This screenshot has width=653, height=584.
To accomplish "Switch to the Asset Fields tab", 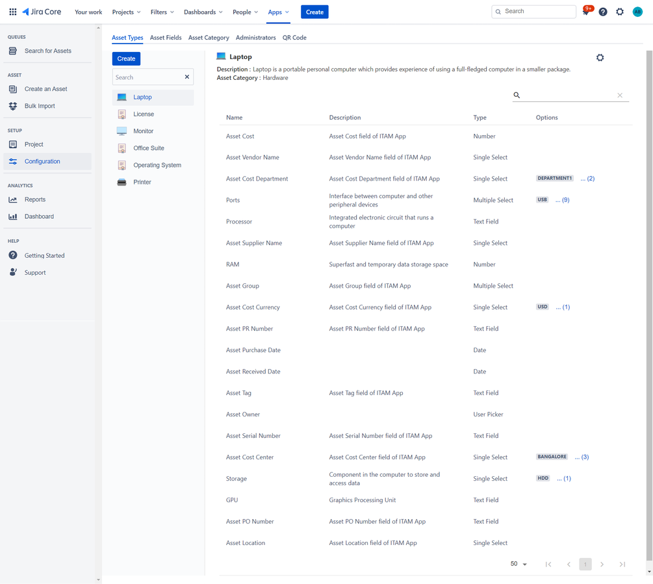I will [166, 38].
